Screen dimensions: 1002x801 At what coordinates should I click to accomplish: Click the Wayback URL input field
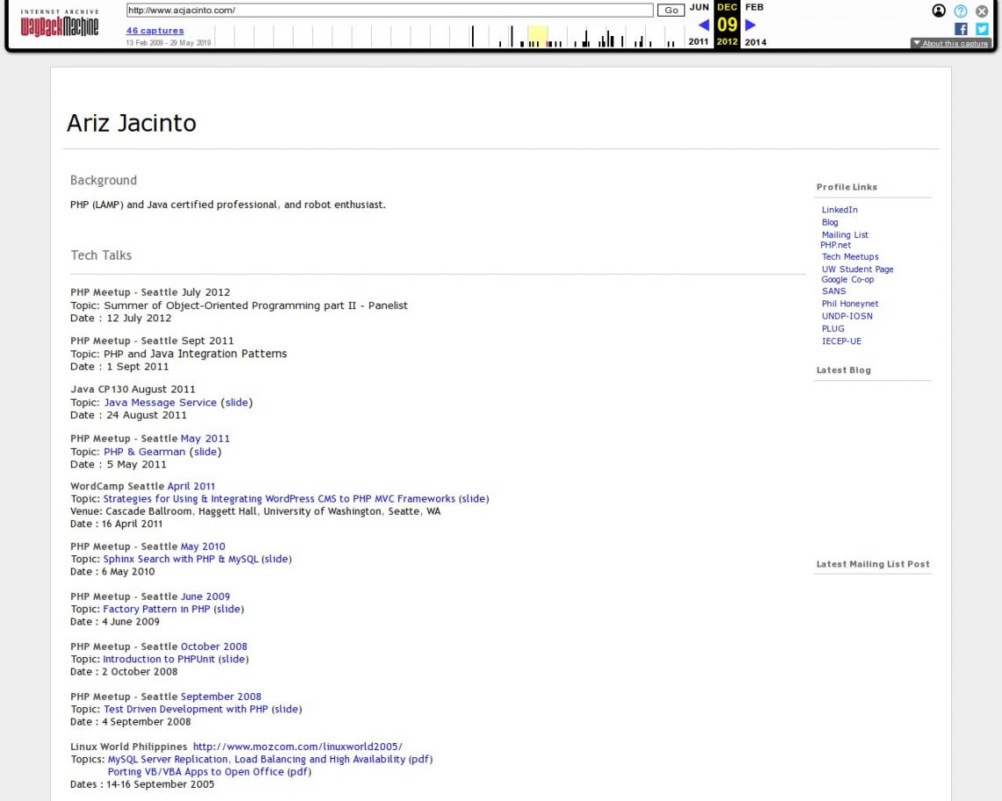[389, 11]
